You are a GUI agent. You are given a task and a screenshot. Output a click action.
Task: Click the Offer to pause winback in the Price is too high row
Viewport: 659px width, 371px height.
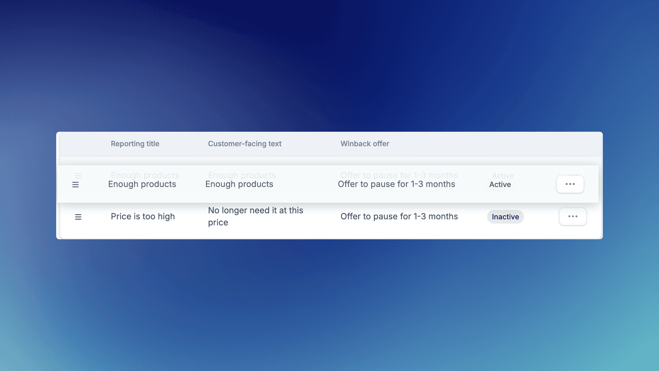point(399,216)
